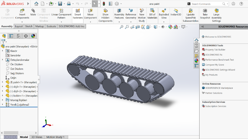Open DisplayManager color sphere tab
248x139 pixels.
click(33, 36)
